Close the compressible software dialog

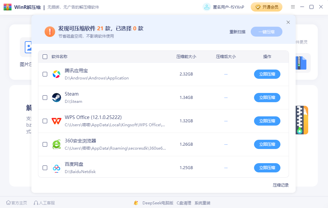point(288,22)
